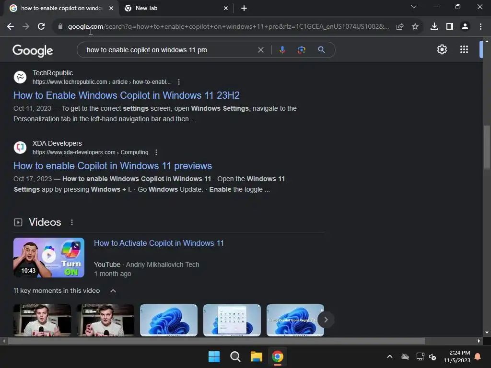Image resolution: width=491 pixels, height=368 pixels.
Task: Open fourth key moment thumbnail showing Start menu
Action: click(x=232, y=320)
